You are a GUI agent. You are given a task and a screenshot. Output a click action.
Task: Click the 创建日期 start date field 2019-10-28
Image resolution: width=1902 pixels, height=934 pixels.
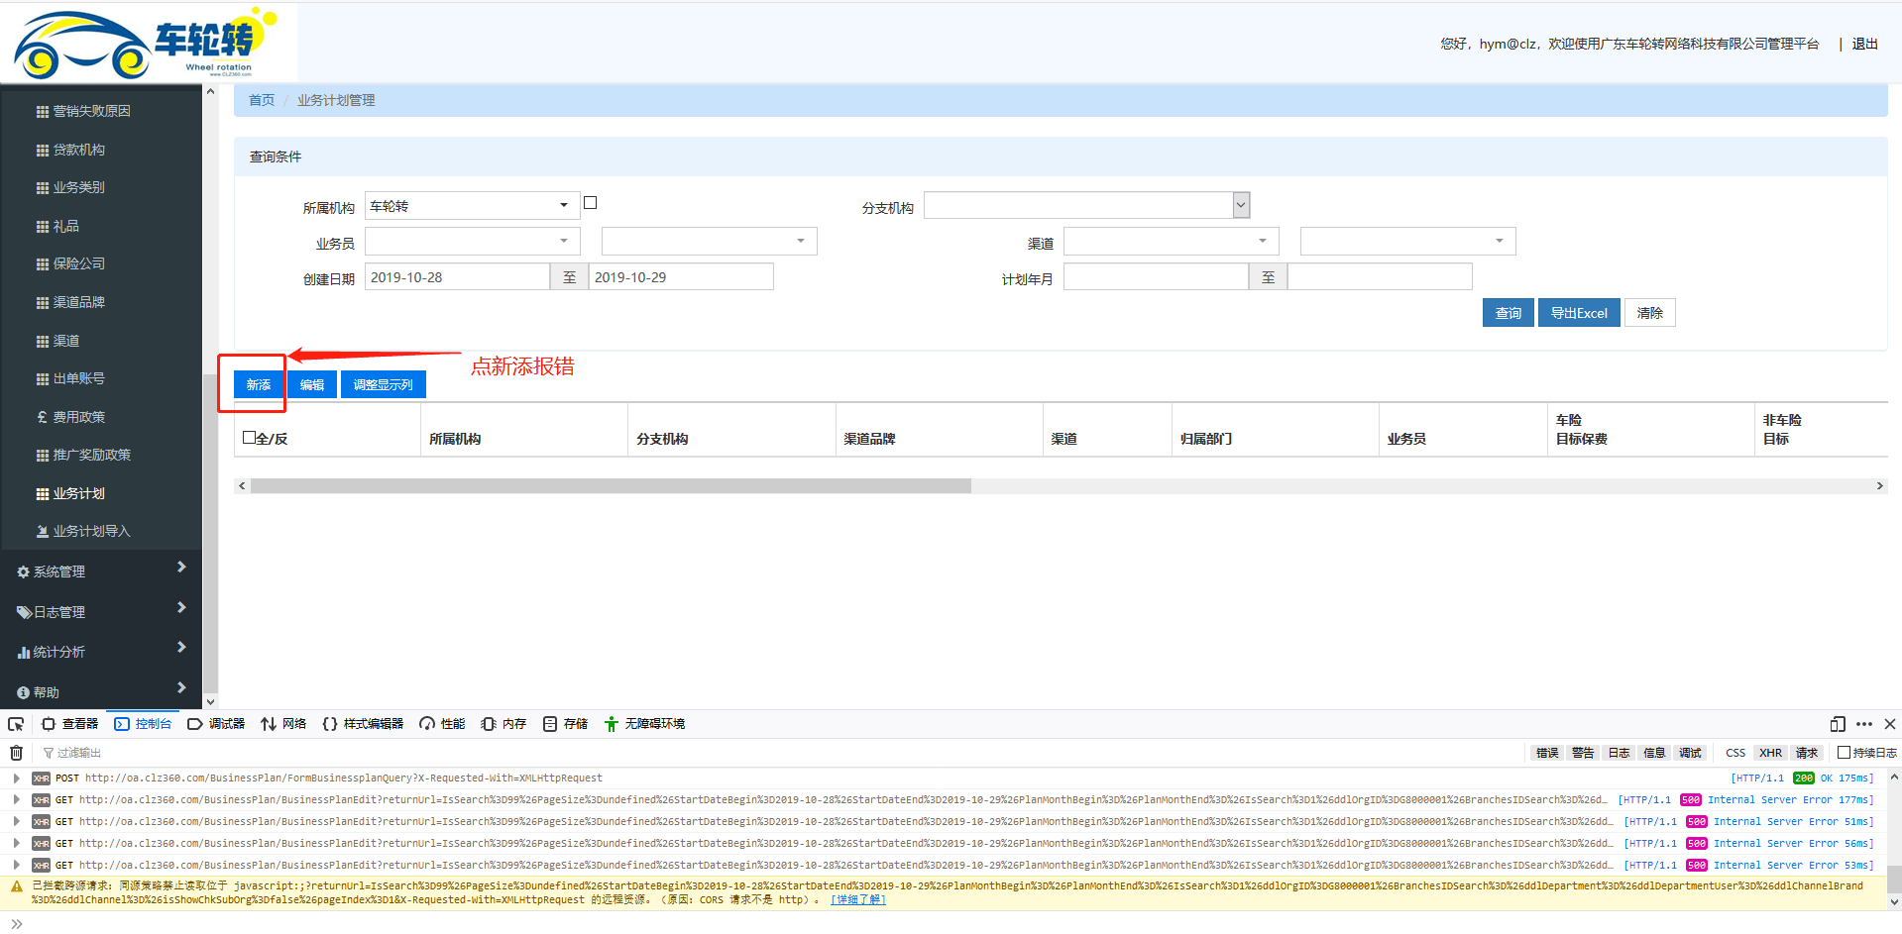click(457, 277)
